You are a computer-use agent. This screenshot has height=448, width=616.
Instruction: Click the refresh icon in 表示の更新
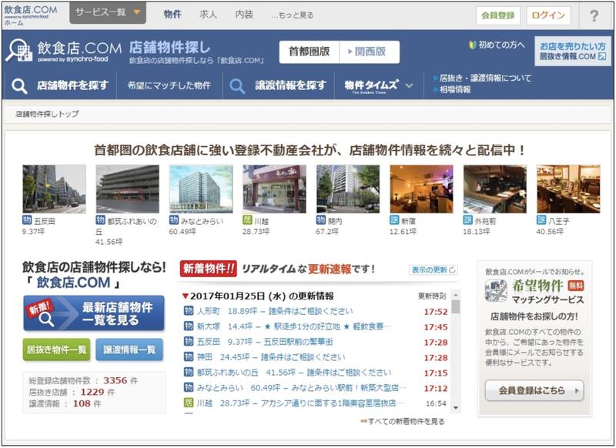coord(452,270)
